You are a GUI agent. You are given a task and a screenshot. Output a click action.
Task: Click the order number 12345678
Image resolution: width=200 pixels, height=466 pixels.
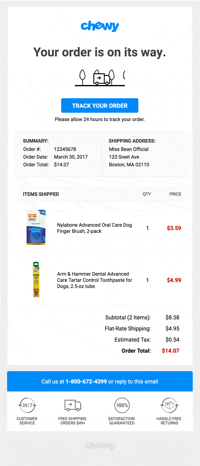coord(65,149)
